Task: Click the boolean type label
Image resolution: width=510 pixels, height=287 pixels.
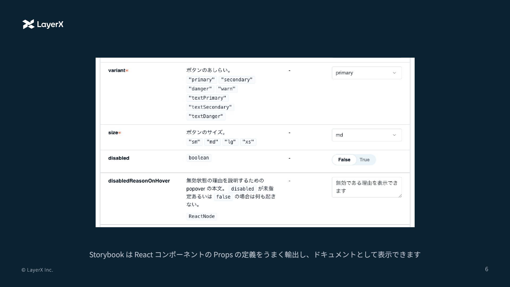Action: coord(199,158)
